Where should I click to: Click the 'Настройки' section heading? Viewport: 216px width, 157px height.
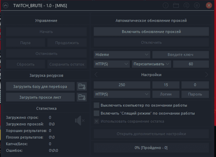pos(151,75)
